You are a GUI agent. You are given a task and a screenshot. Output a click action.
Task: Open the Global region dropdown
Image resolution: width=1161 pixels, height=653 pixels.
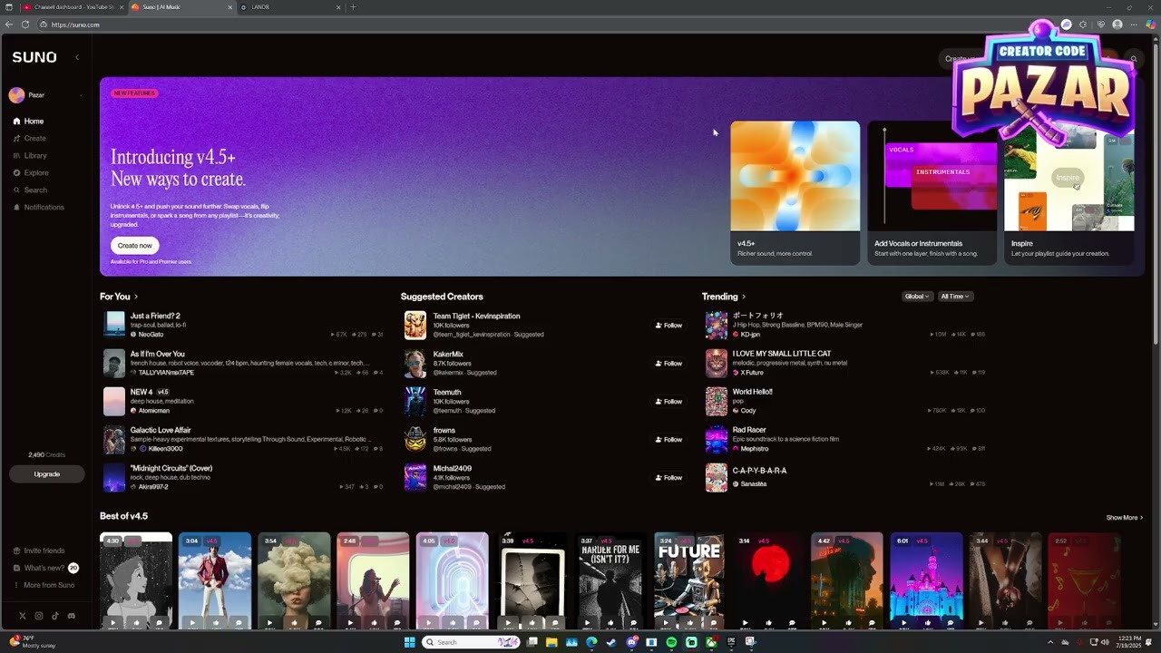(917, 297)
